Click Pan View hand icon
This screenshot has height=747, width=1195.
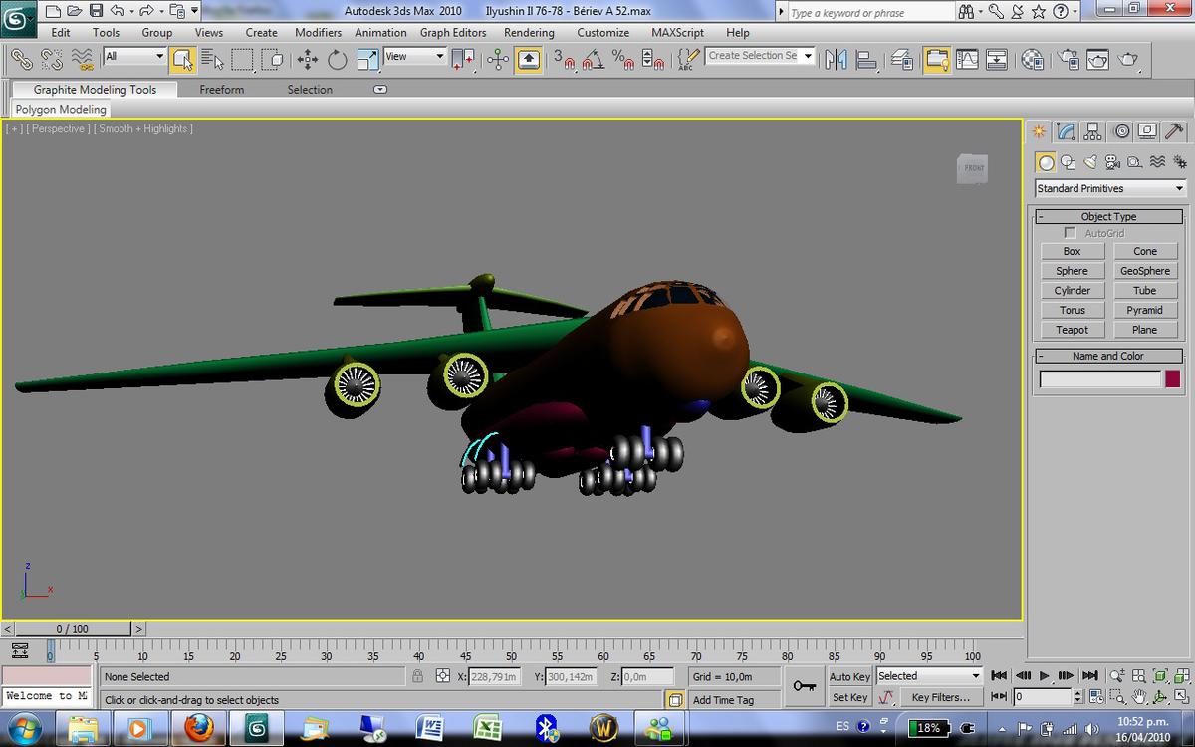pyautogui.click(x=1138, y=697)
